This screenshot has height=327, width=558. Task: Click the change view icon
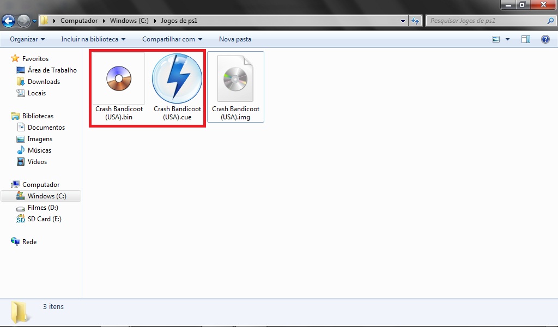(x=496, y=39)
